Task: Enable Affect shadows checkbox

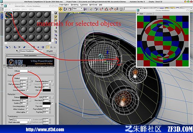Action: [27, 109]
